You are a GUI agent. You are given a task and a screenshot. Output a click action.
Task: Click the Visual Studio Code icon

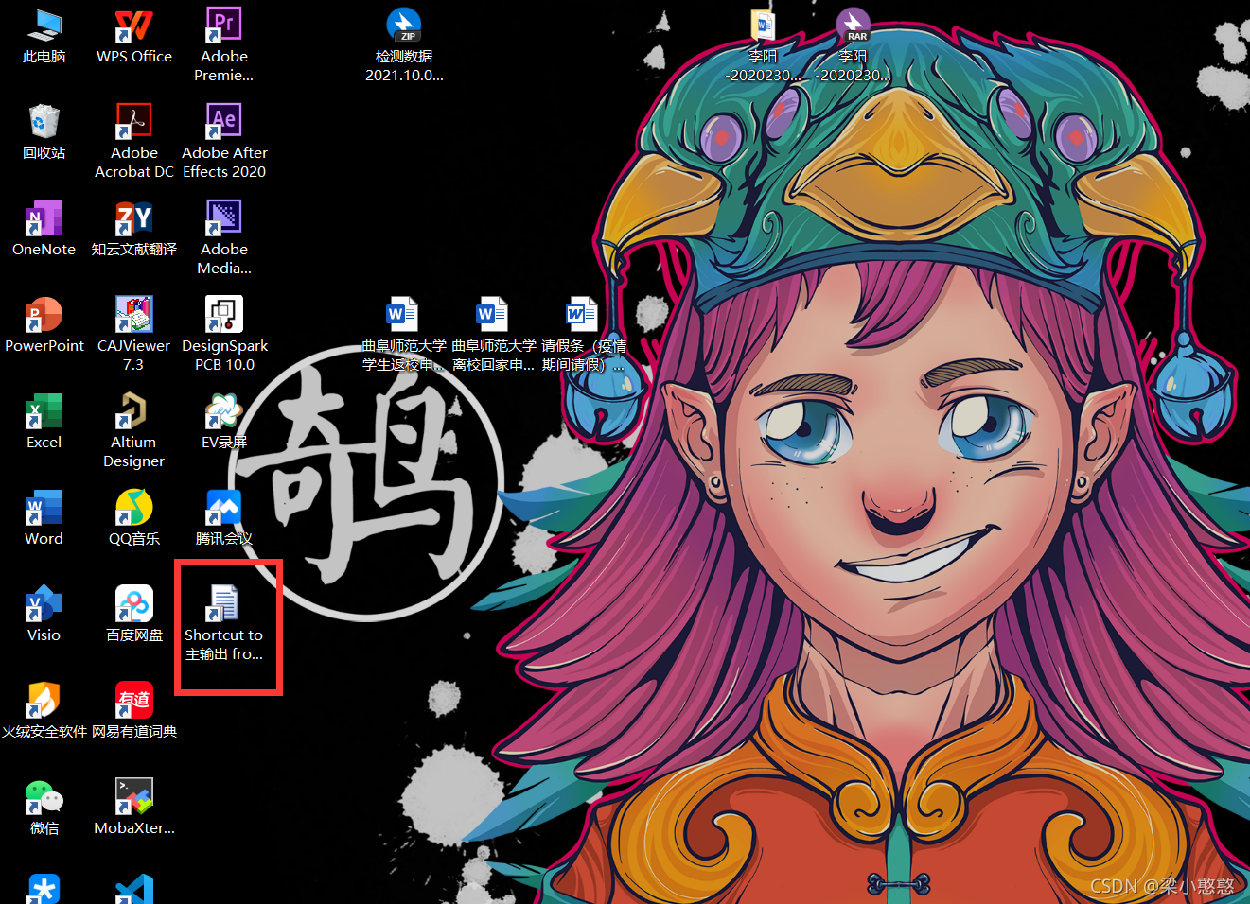pyautogui.click(x=133, y=890)
